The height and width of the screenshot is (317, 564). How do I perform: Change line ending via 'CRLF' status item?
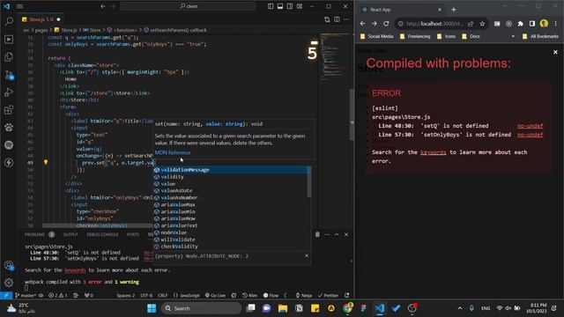tap(162, 296)
